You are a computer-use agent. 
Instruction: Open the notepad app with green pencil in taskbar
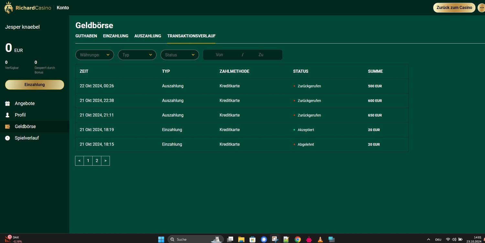click(x=286, y=239)
